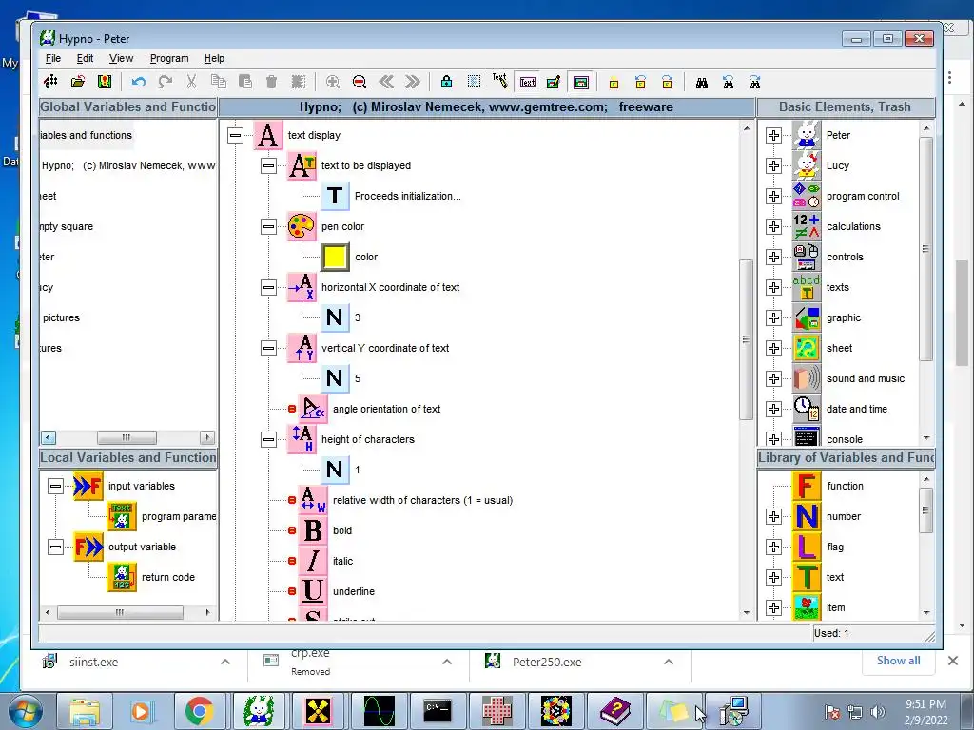Click the trash delete toolbar icon
The height and width of the screenshot is (730, 974).
271,82
